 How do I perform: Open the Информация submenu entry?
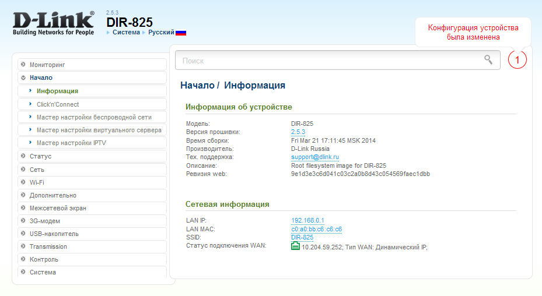(x=92, y=91)
